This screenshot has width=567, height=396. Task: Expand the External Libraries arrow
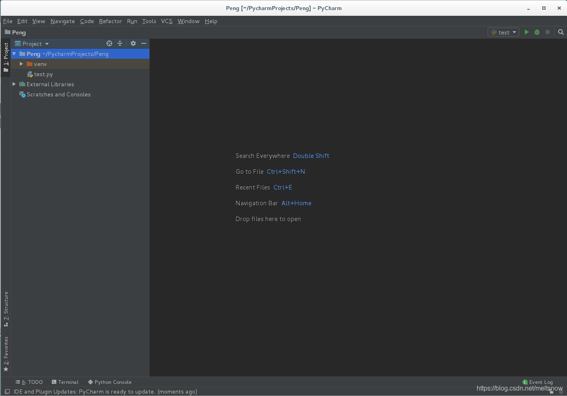point(14,84)
